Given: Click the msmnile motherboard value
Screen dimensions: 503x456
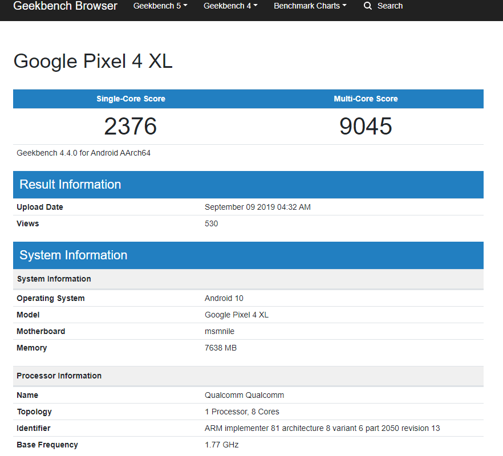Looking at the screenshot, I should [x=220, y=331].
